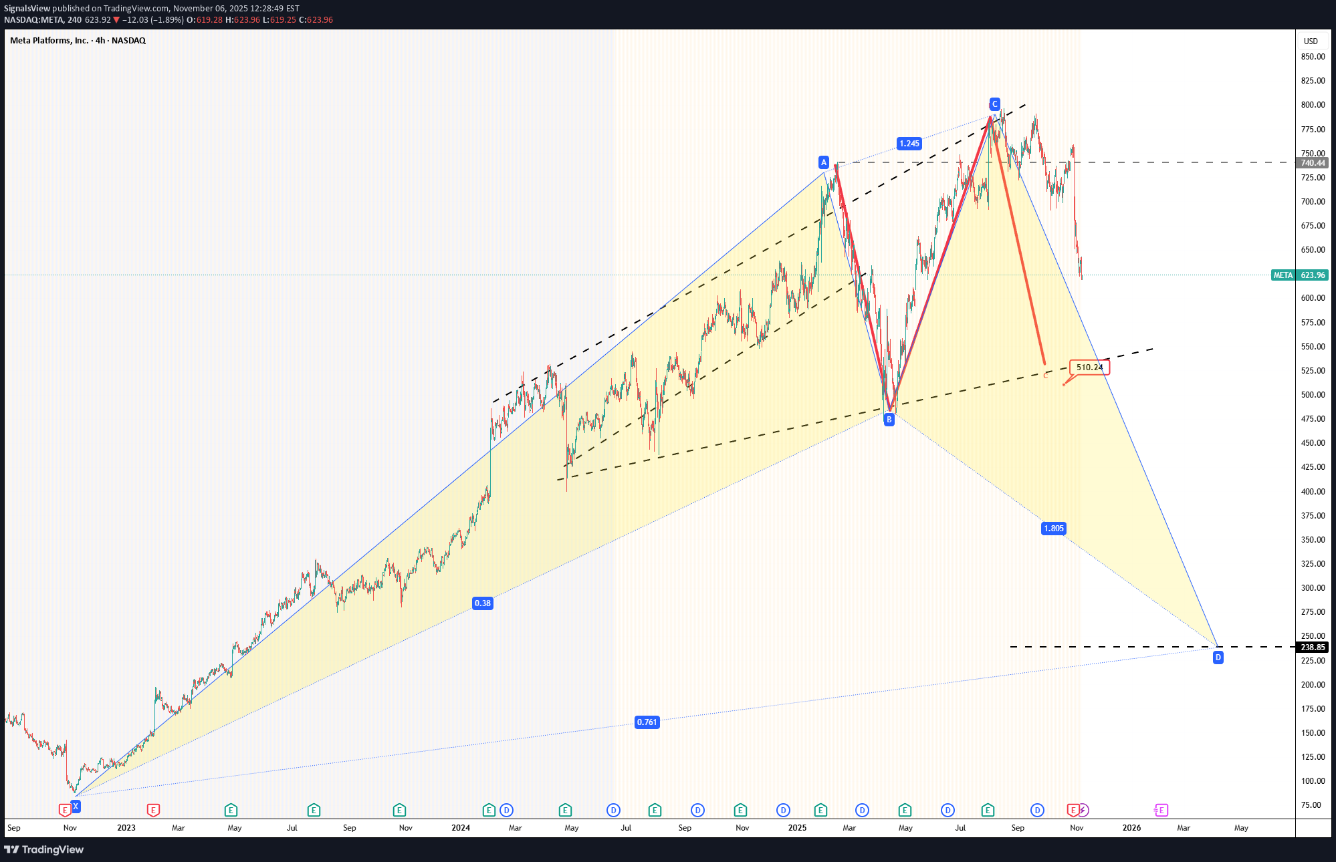Screen dimensions: 1336x862
Task: Click the B point label at the pattern trough
Action: coord(888,419)
